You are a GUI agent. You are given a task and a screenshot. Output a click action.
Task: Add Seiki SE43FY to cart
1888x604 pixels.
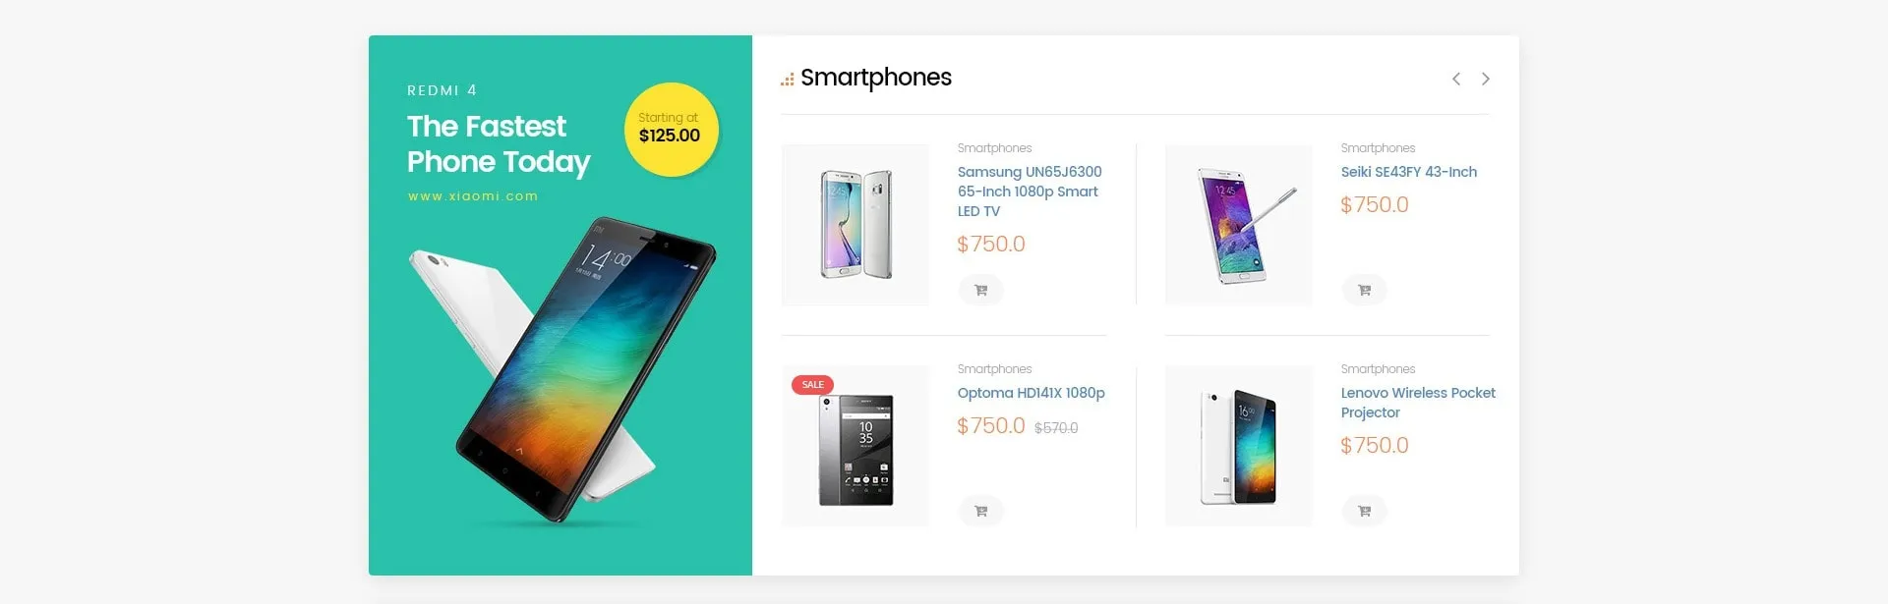[x=1364, y=290]
